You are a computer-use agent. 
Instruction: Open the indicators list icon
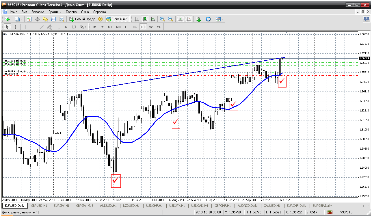(x=198, y=19)
